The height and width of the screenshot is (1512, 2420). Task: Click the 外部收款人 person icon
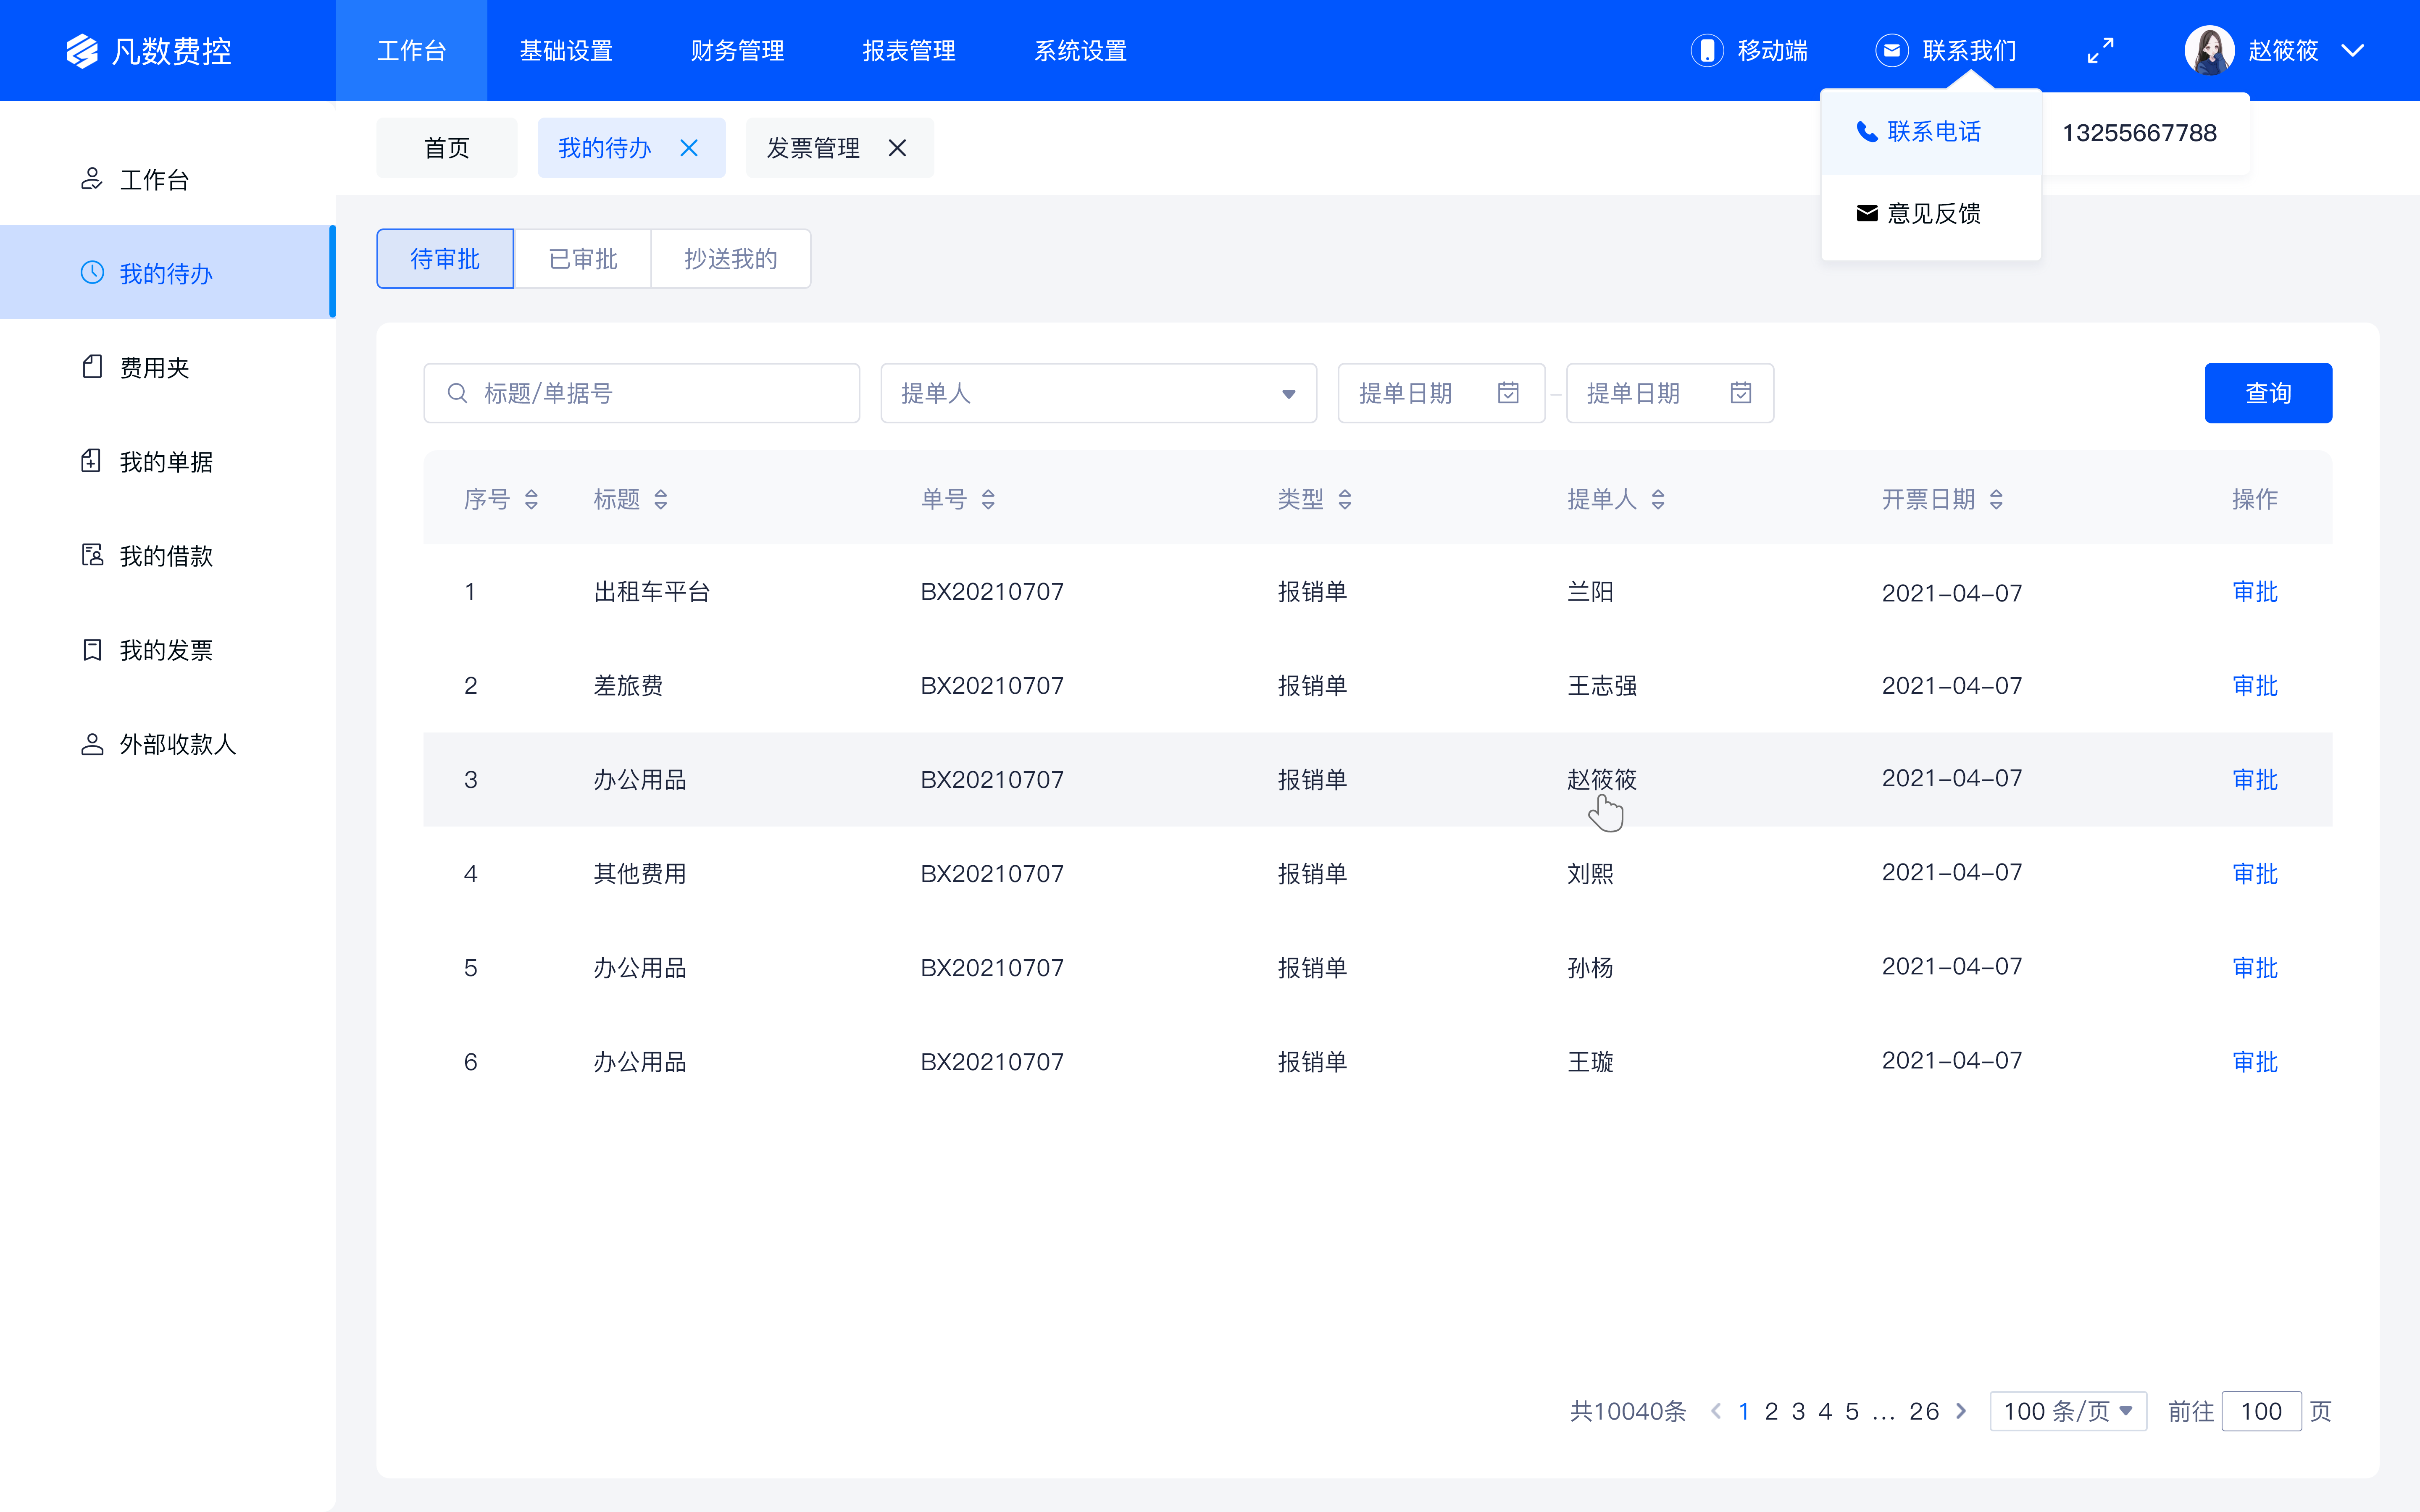tap(92, 744)
